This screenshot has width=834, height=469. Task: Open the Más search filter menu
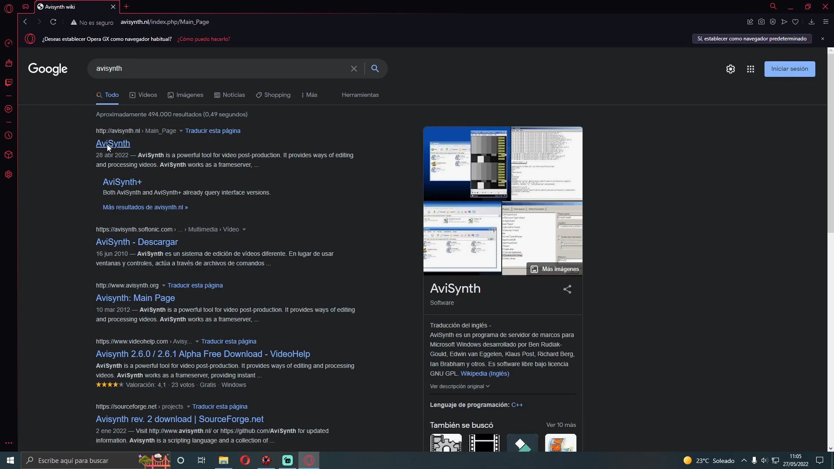click(309, 95)
